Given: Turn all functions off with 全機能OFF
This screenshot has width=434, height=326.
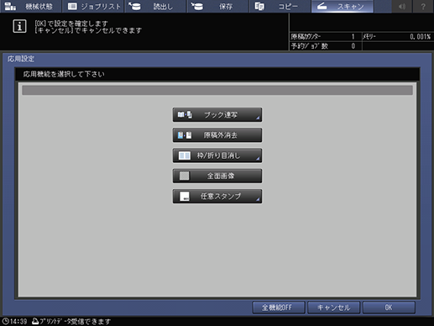Looking at the screenshot, I should pyautogui.click(x=279, y=308).
